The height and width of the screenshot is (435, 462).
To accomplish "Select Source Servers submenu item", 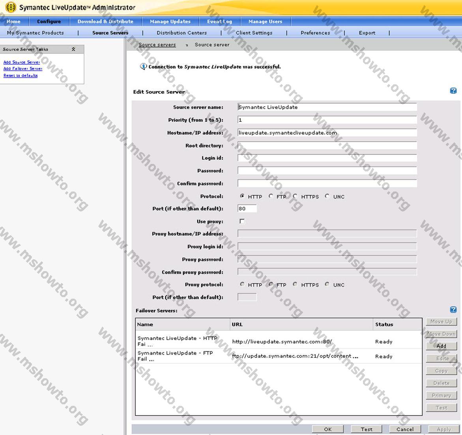I will (x=110, y=33).
